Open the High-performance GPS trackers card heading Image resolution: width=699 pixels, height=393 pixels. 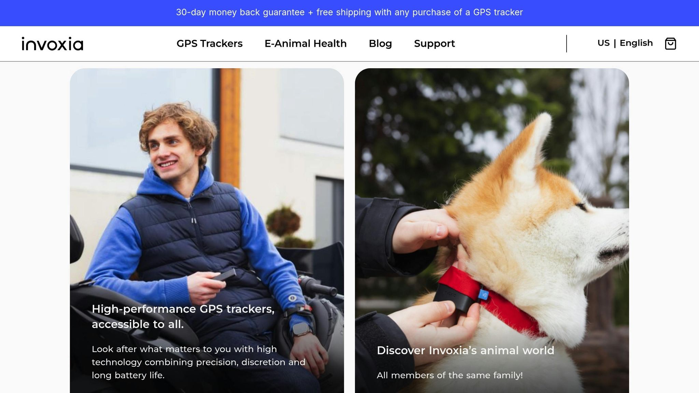[183, 316]
